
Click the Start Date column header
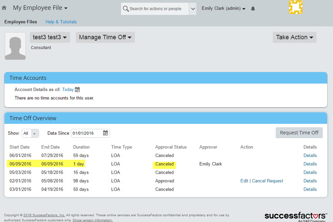[20, 147]
